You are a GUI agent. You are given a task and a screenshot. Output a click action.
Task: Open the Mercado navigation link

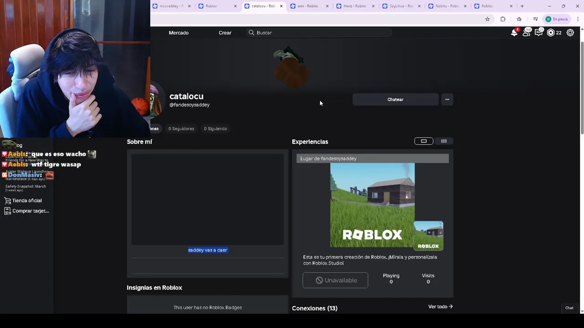(x=179, y=33)
